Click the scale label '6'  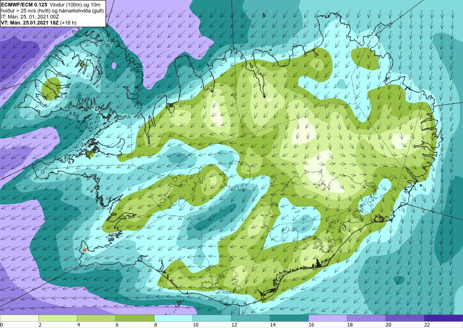(x=117, y=325)
